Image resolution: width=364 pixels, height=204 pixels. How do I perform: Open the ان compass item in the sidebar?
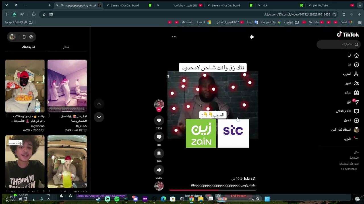(x=353, y=65)
